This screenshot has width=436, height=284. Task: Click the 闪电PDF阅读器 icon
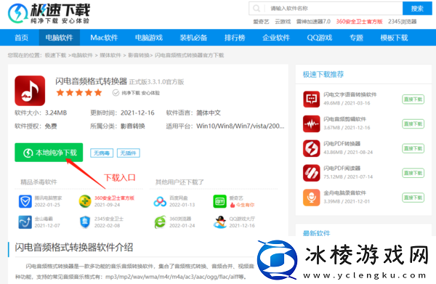pos(312,173)
